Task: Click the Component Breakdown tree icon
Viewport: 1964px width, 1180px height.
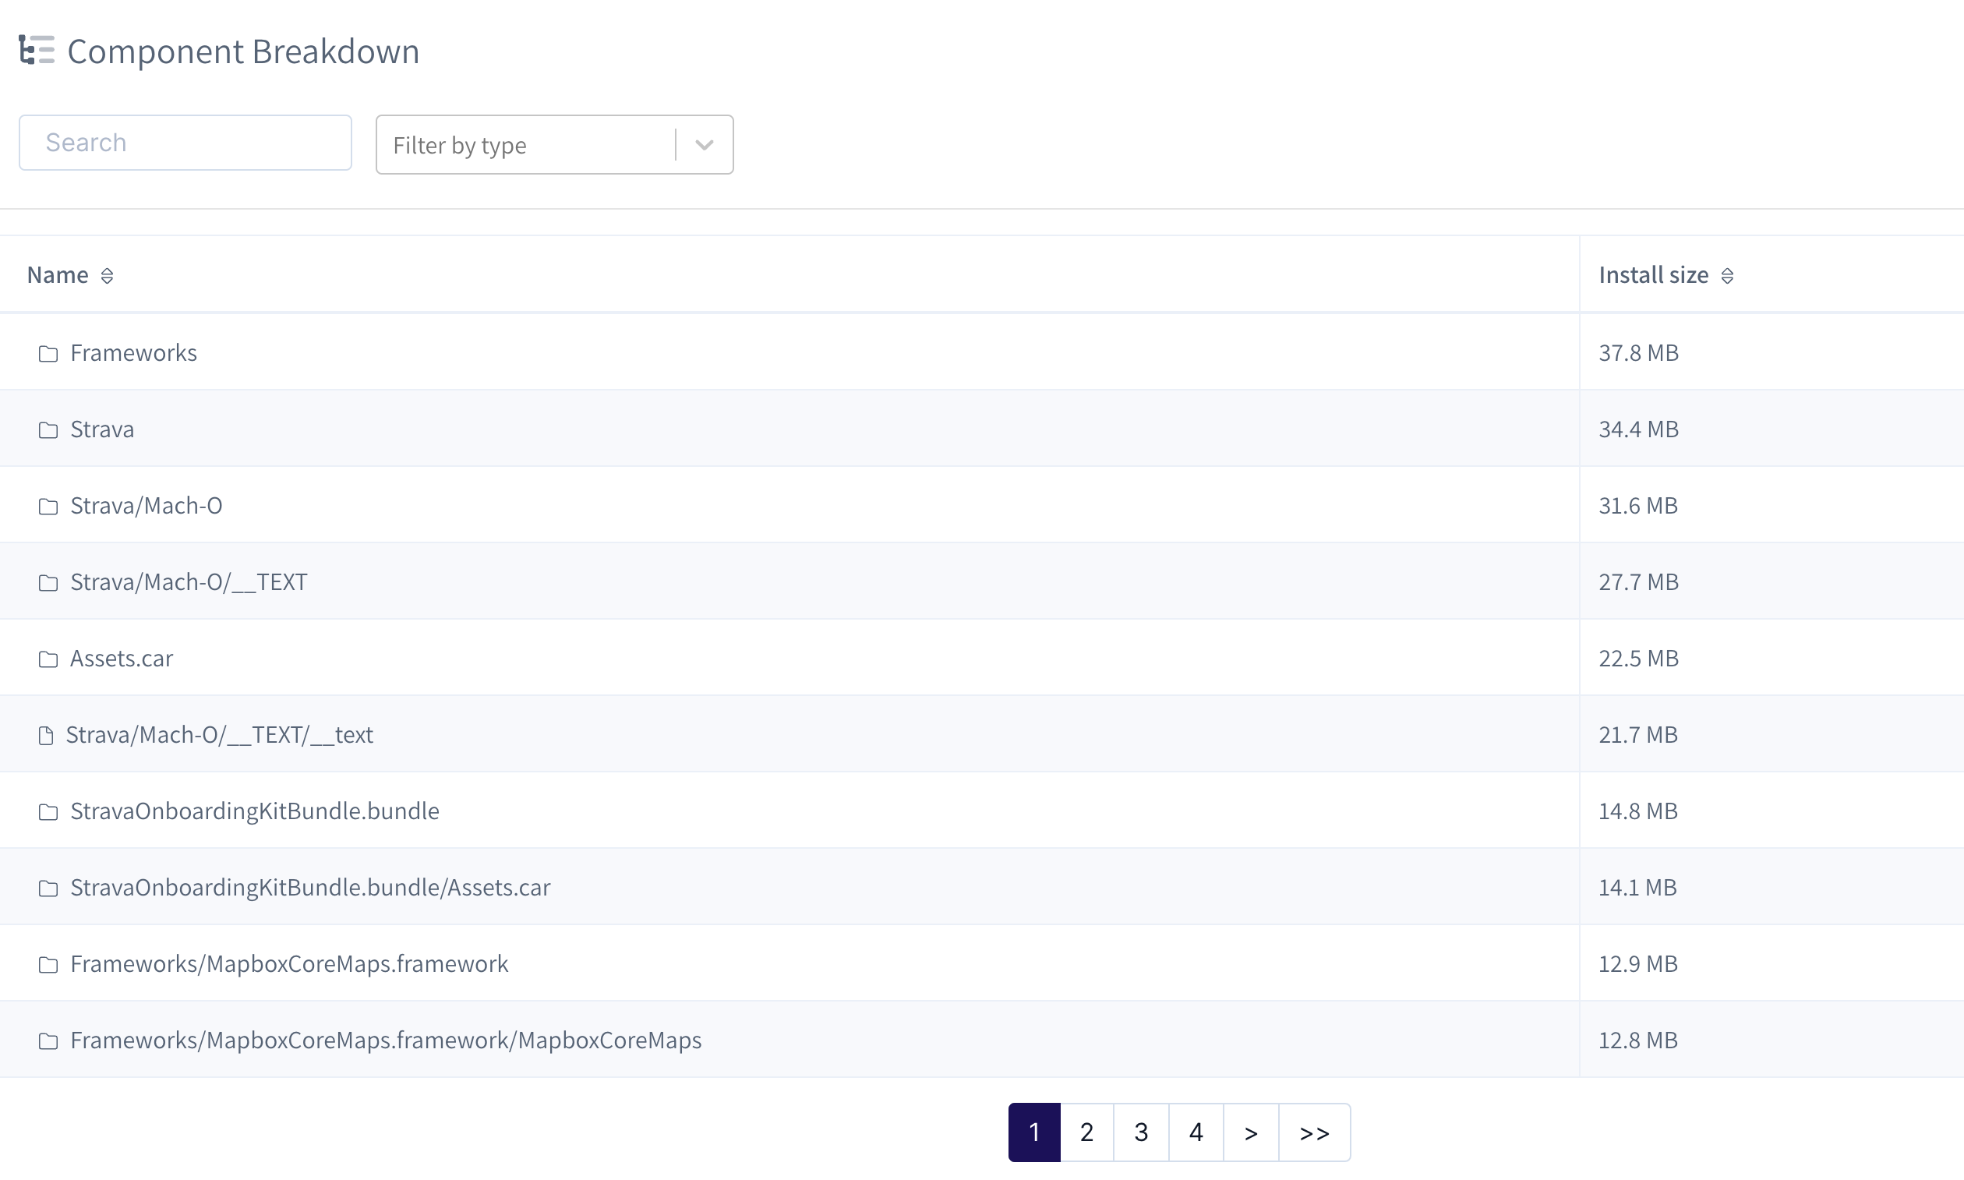Action: [37, 50]
